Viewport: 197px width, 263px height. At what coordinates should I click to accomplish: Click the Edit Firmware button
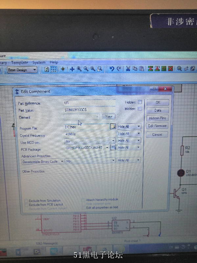(x=157, y=126)
